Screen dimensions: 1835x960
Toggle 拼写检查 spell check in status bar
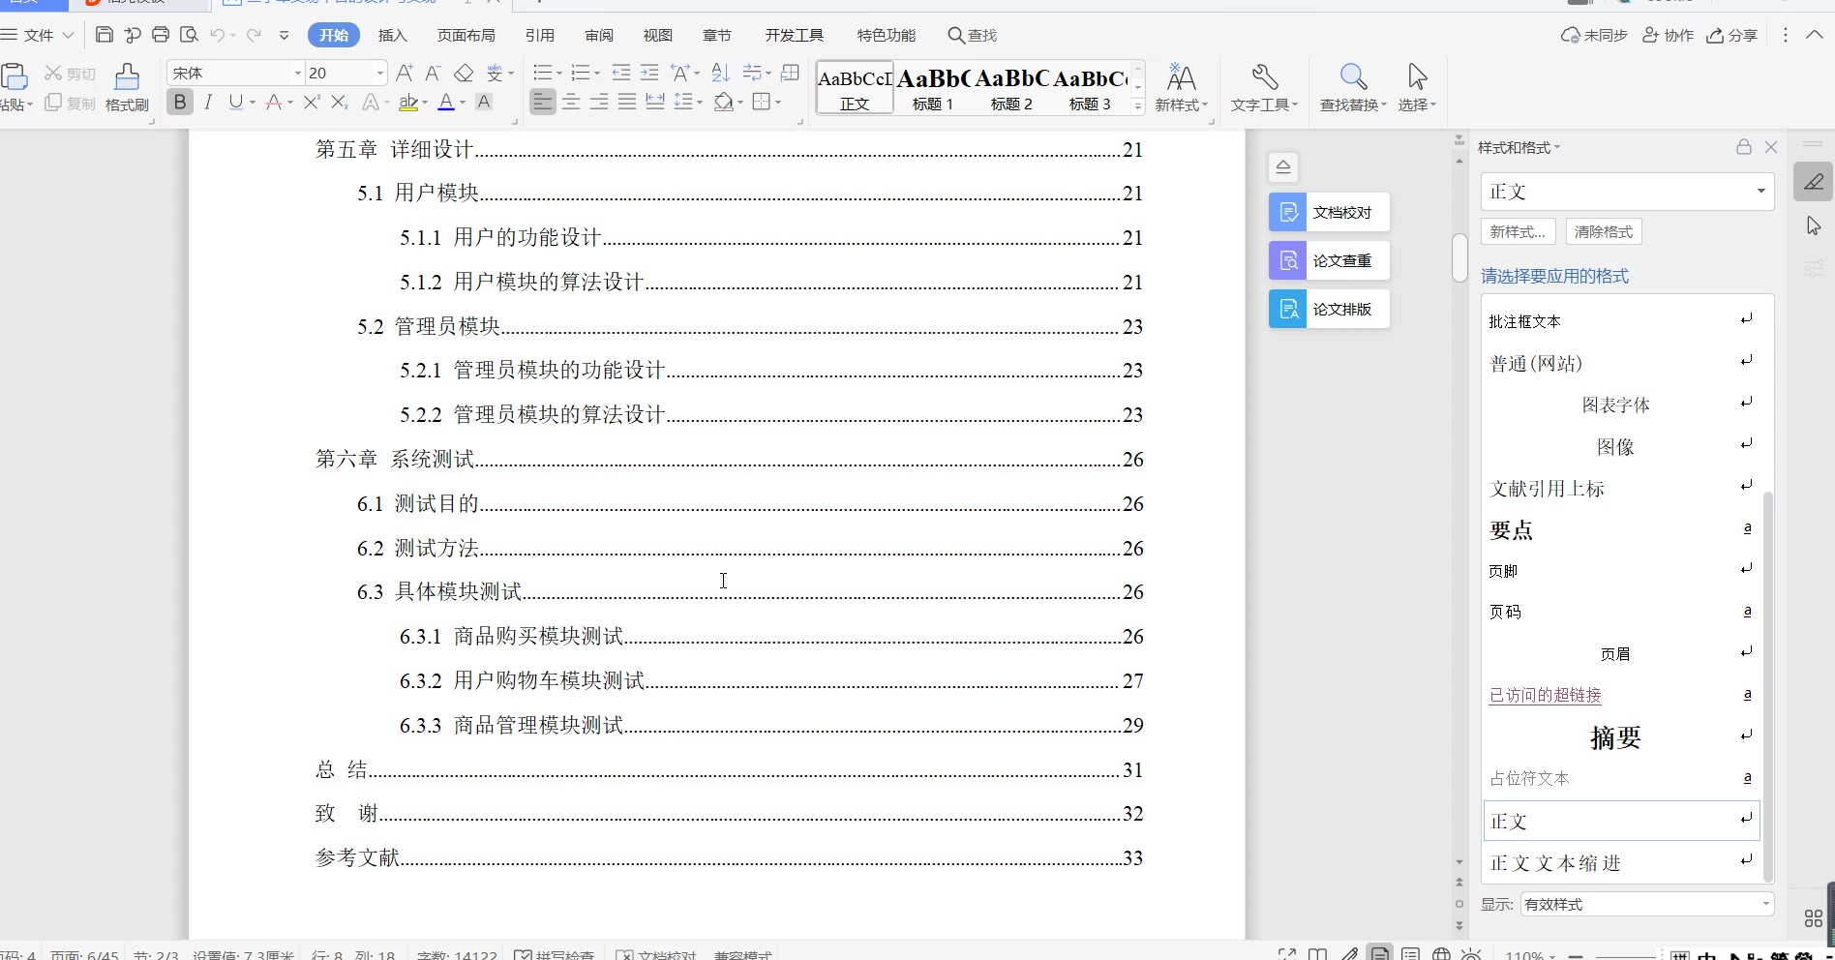point(554,954)
